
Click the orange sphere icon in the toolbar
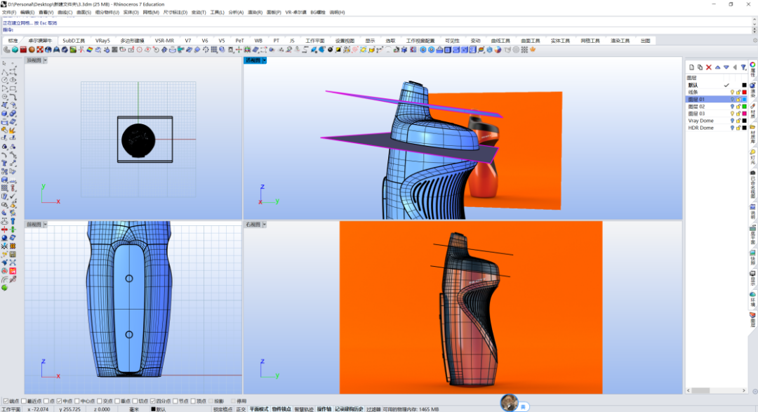[x=32, y=49]
